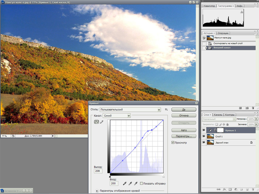Uncheck the Просмотр preview checkbox
Screen dimensions: 259x194
[173, 142]
